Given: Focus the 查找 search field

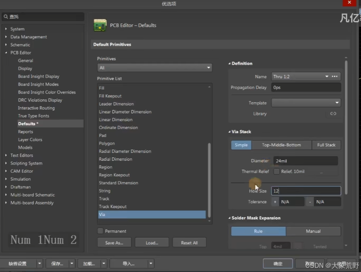Looking at the screenshot, I should point(43,16).
